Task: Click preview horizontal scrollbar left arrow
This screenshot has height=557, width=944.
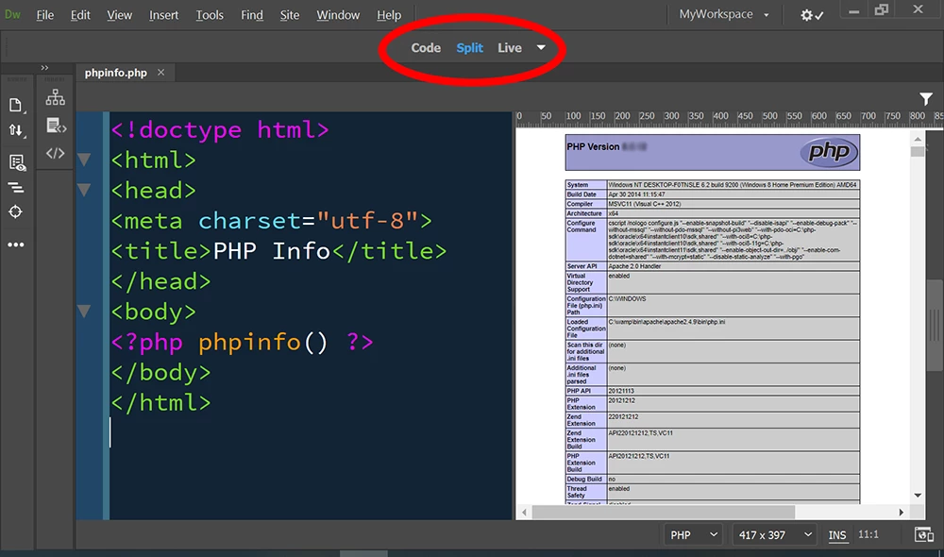Action: click(524, 513)
